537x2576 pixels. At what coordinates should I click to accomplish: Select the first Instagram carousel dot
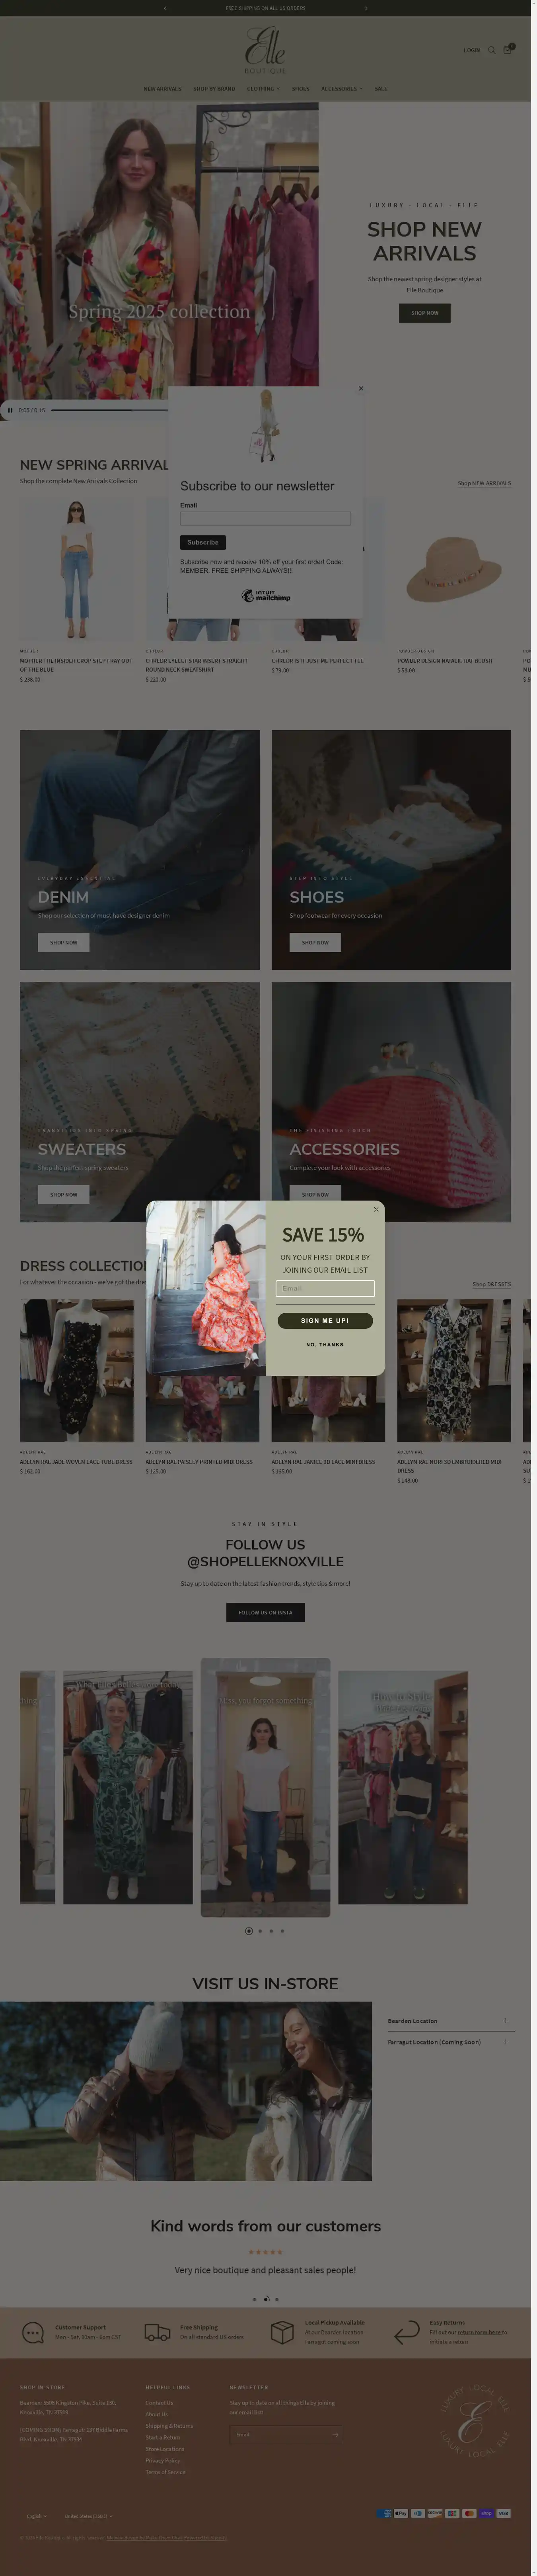click(249, 1931)
